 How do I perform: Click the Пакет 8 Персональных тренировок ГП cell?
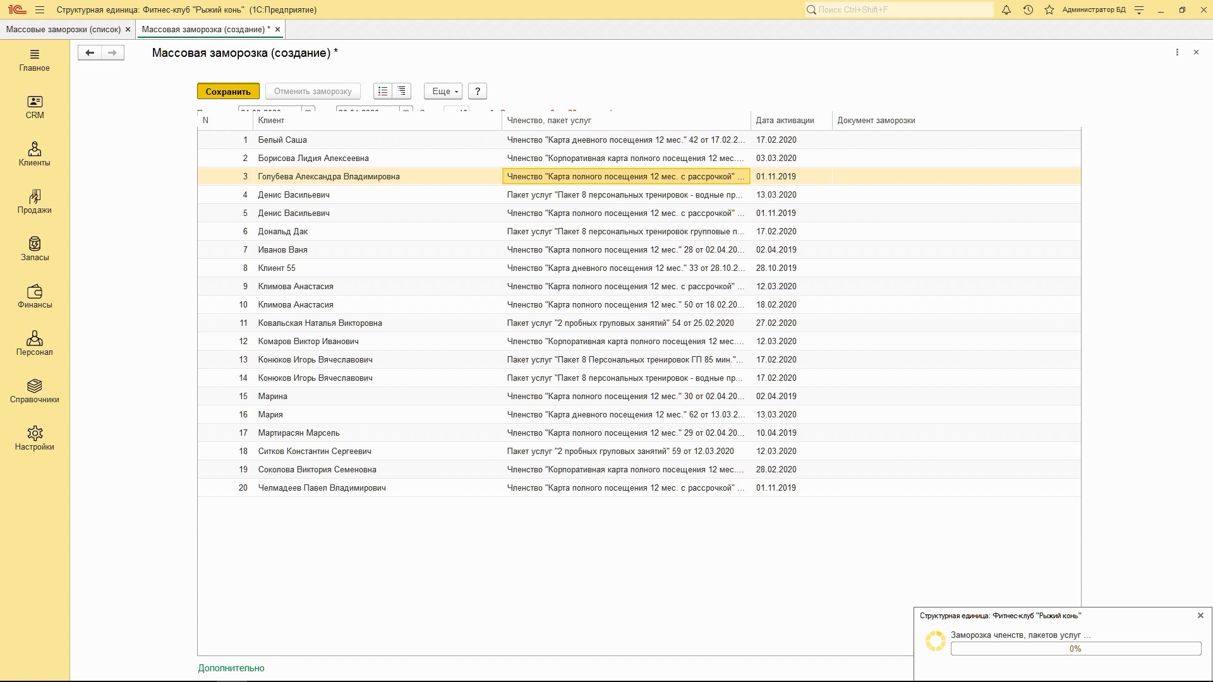point(625,360)
